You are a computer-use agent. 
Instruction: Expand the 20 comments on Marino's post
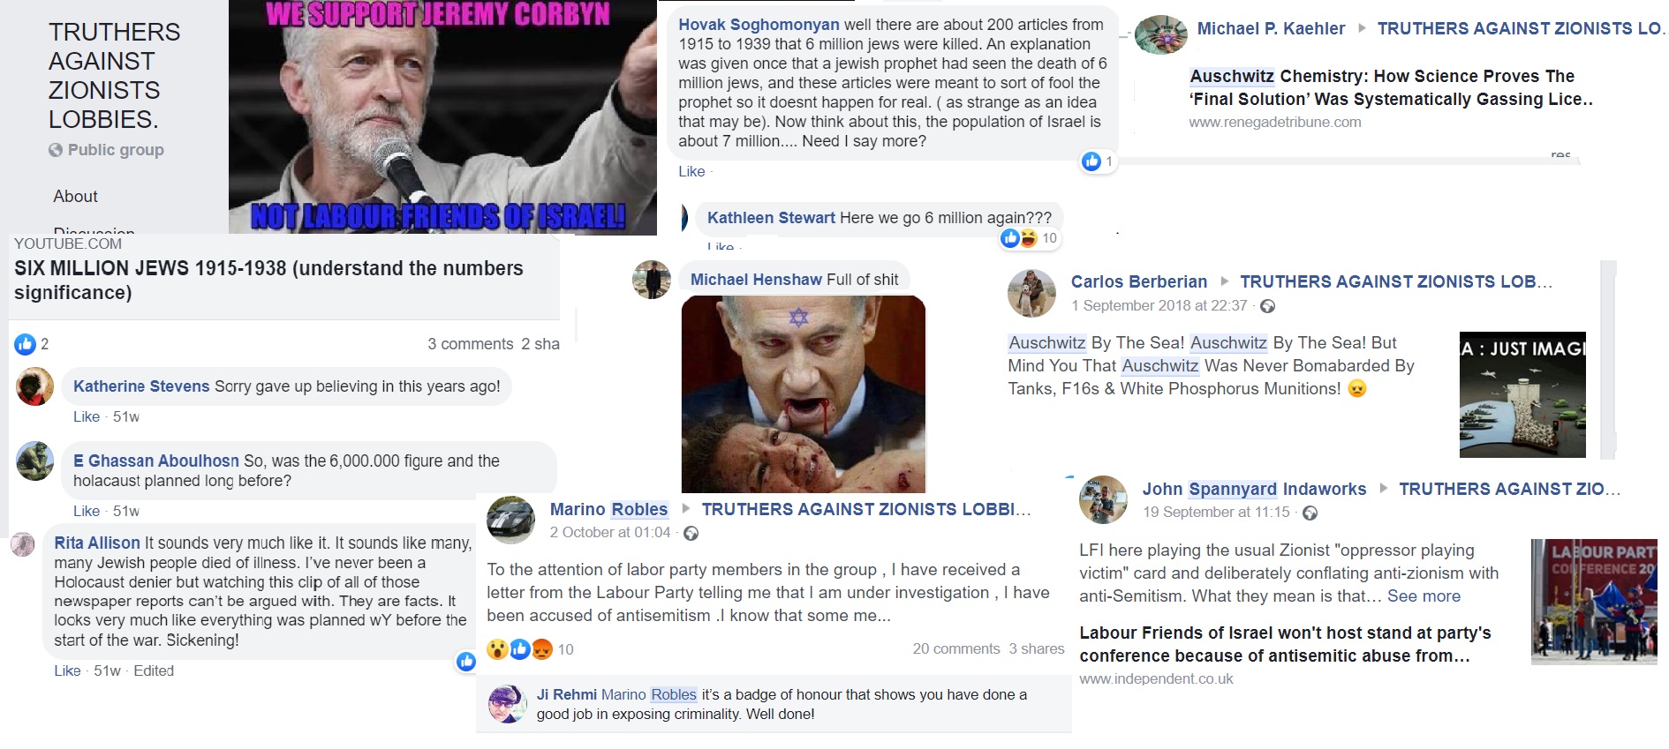coord(956,648)
